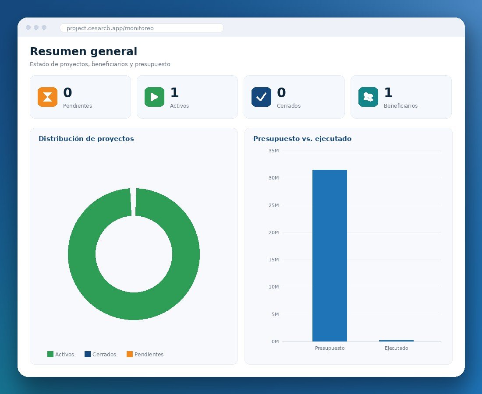
Task: Click the Presupuesto x-axis label
Action: 330,348
